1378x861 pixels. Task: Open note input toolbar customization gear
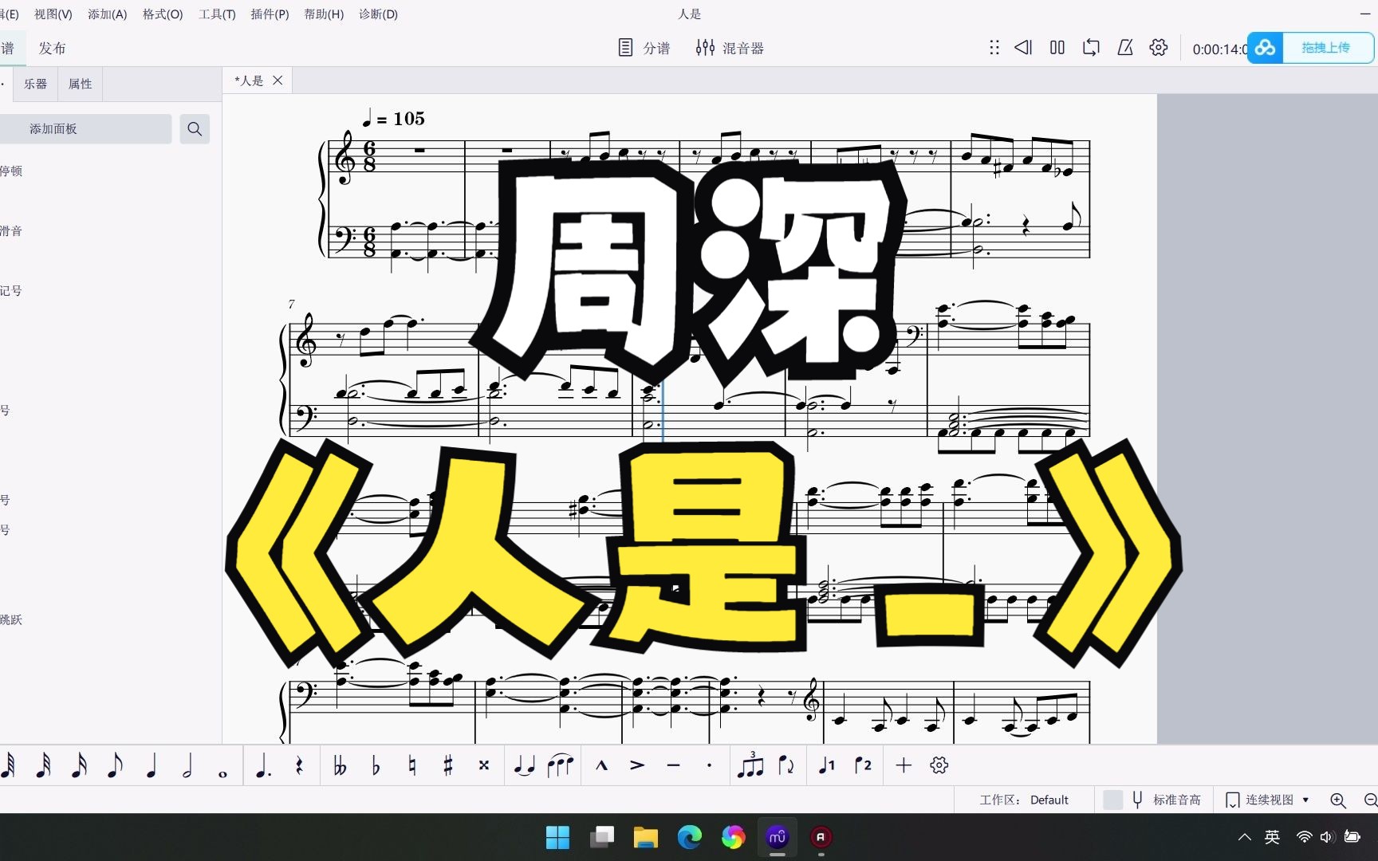[939, 765]
